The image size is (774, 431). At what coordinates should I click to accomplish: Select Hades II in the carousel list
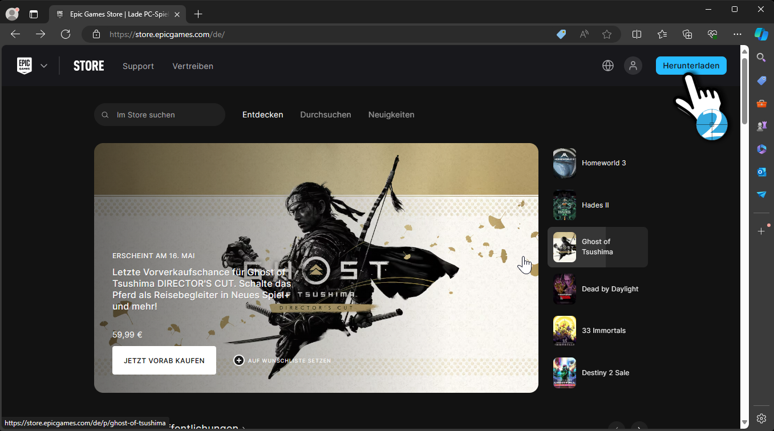pos(598,205)
